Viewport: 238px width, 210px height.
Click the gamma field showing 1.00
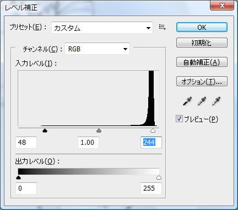88,143
